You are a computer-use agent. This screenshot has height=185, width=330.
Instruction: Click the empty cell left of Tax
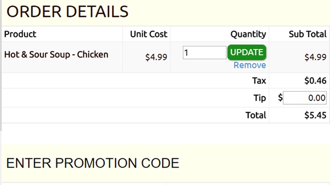(123, 81)
